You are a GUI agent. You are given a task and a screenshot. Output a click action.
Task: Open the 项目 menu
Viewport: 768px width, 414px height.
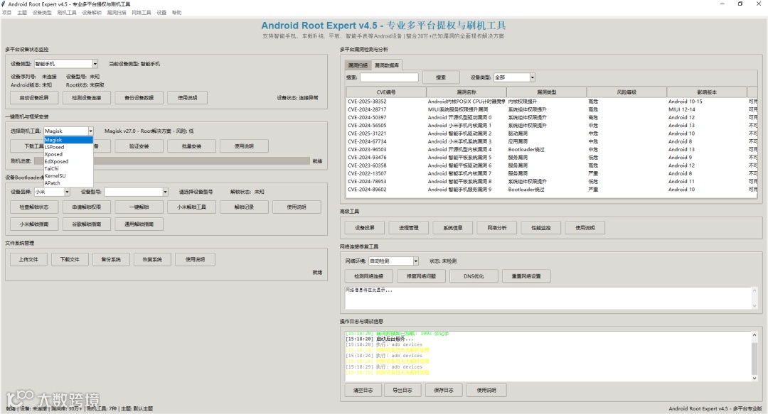coord(6,13)
